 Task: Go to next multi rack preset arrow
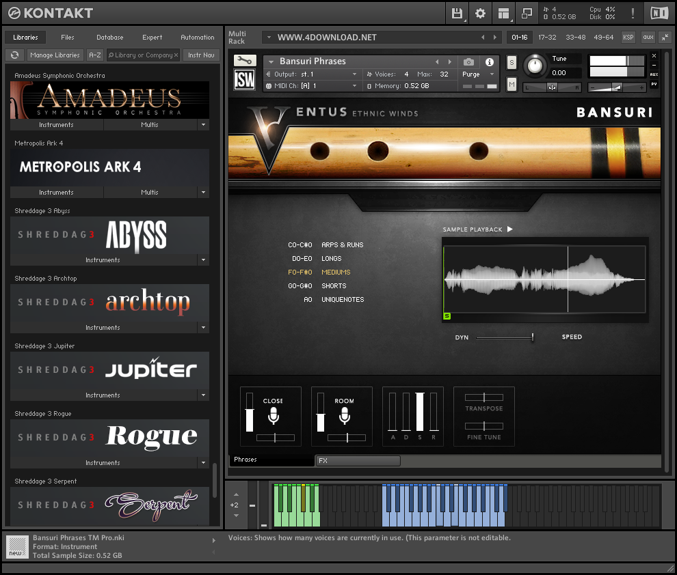coord(495,38)
